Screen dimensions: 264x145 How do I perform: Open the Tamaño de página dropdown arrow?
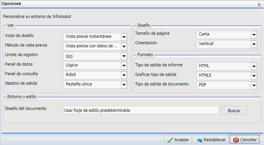tap(254, 35)
